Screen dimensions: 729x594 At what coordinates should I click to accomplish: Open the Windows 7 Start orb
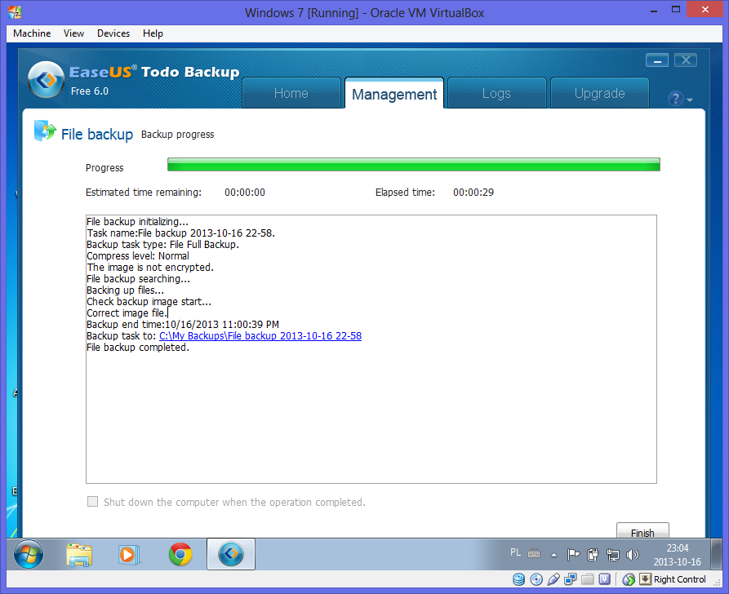click(x=29, y=554)
